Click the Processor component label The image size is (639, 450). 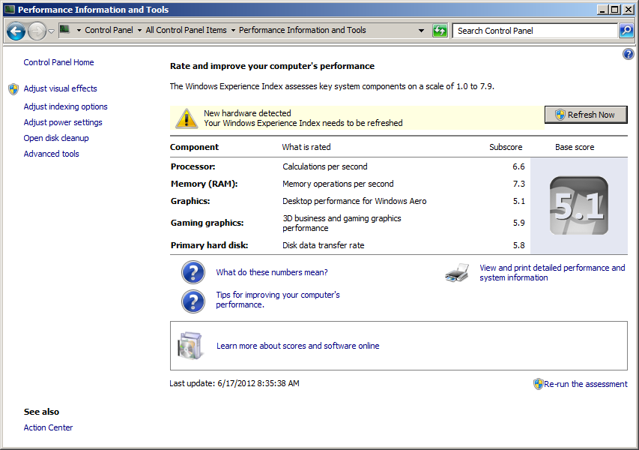193,166
